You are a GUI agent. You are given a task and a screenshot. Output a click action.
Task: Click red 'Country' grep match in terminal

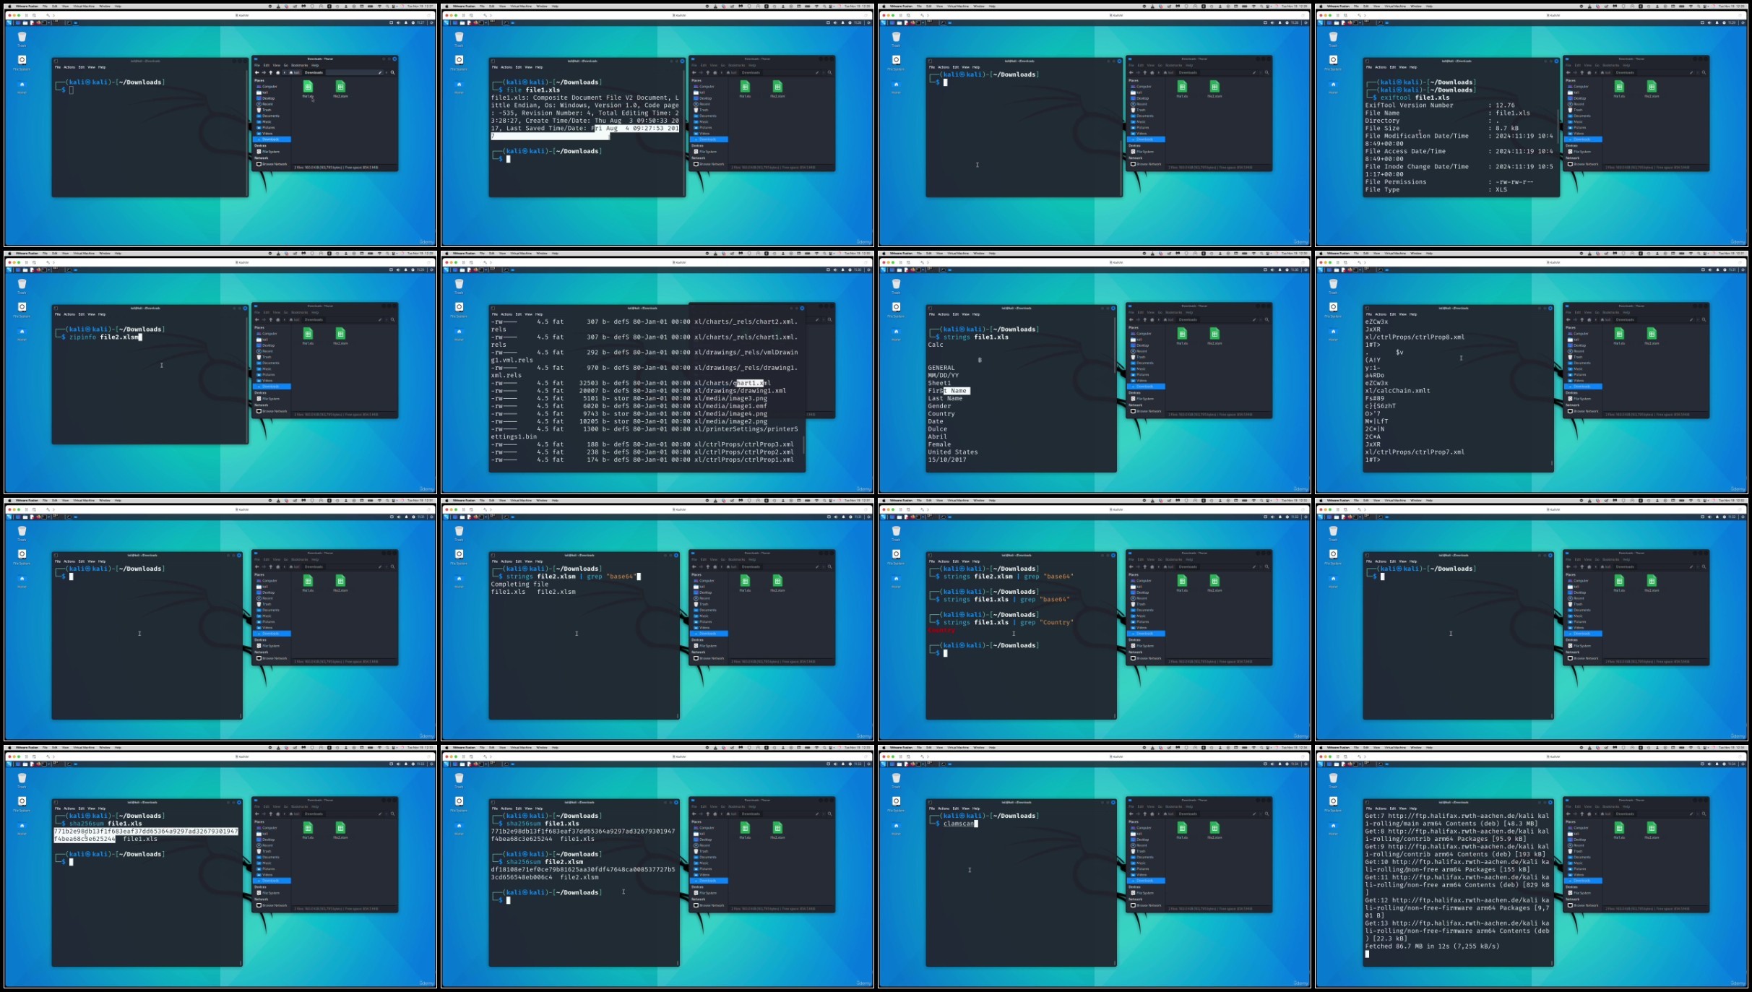tap(941, 630)
